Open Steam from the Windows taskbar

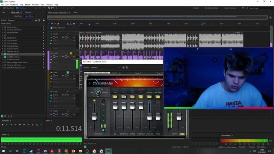click(x=31, y=151)
